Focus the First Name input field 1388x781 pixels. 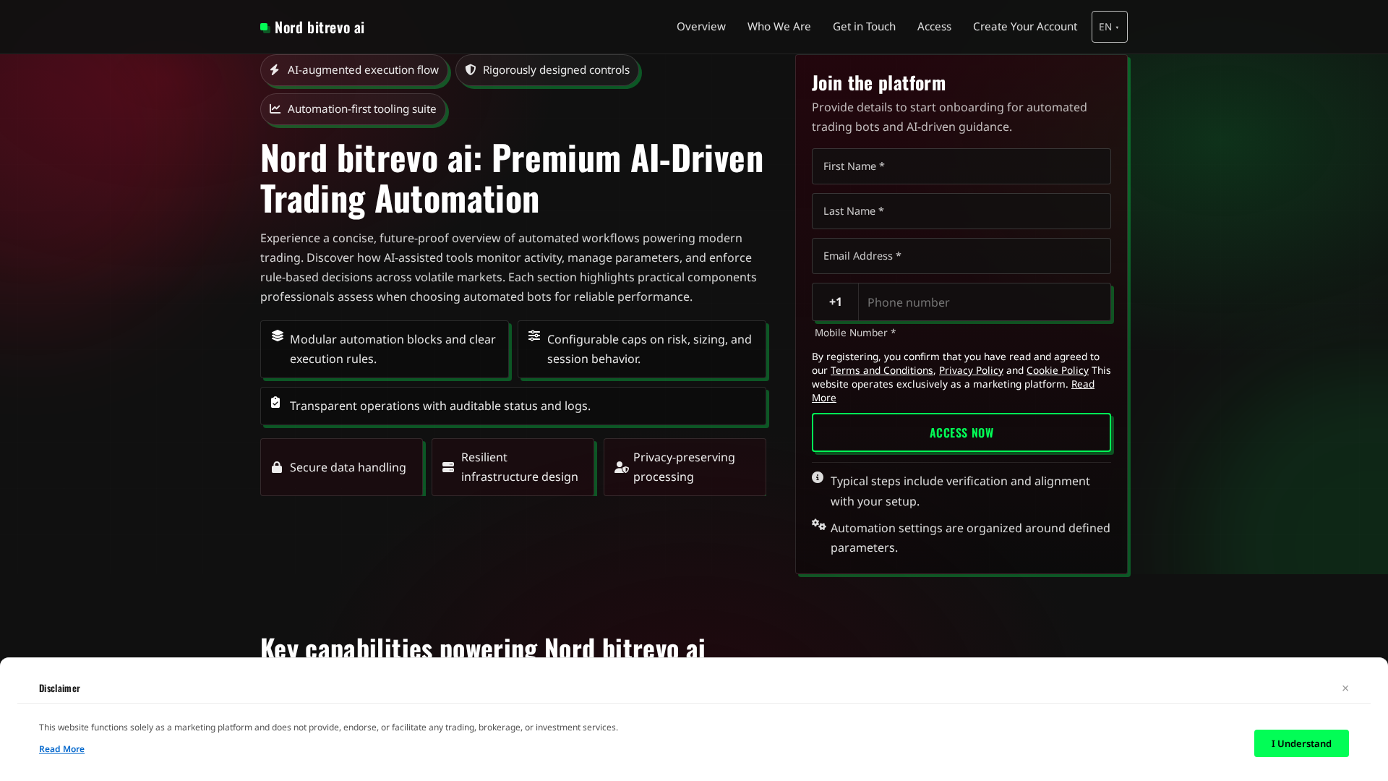point(961,166)
